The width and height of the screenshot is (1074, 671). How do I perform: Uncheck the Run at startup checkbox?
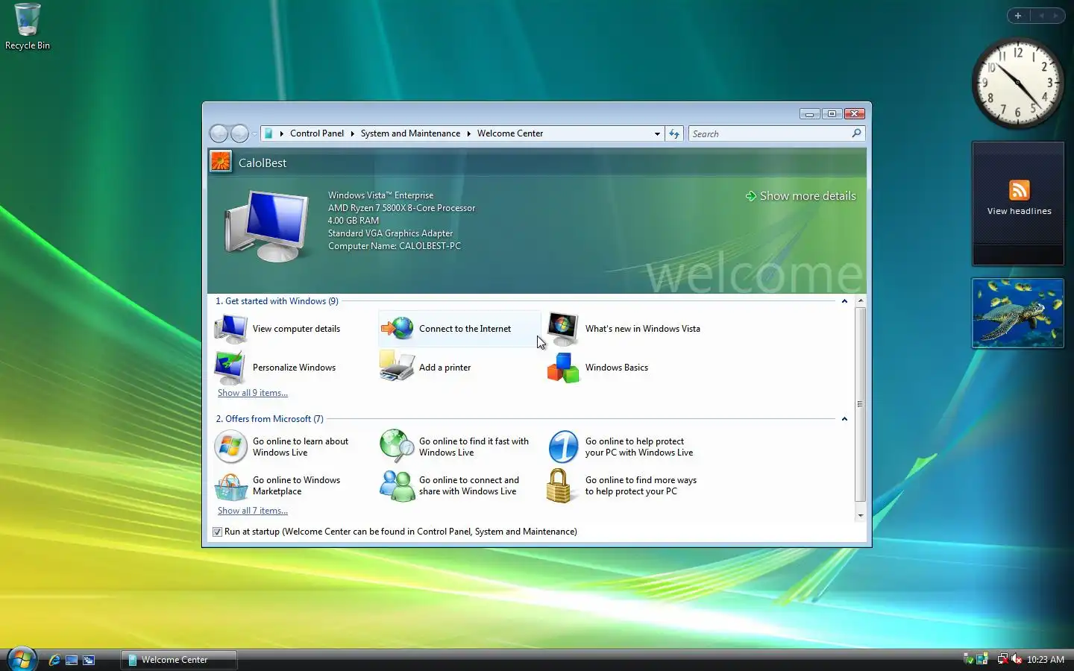pos(217,532)
